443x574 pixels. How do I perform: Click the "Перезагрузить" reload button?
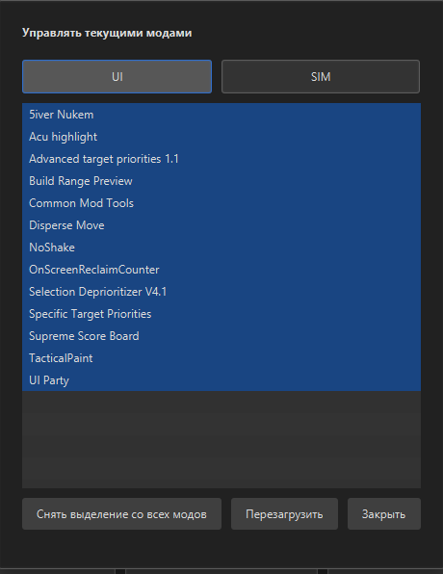click(x=284, y=514)
